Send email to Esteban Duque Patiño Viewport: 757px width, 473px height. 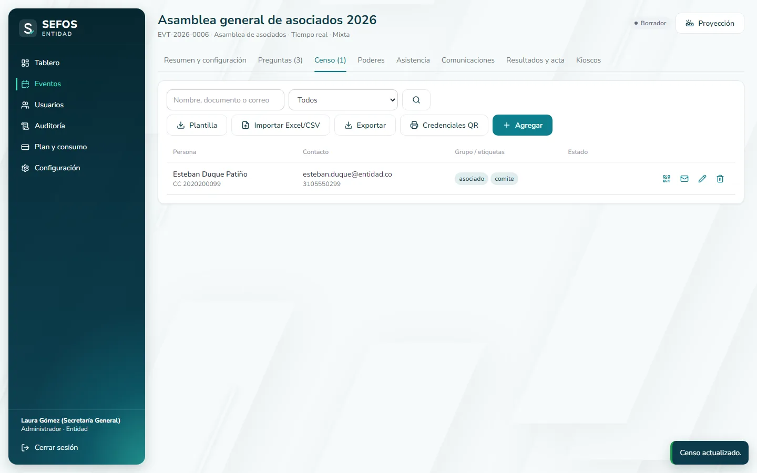click(x=684, y=179)
